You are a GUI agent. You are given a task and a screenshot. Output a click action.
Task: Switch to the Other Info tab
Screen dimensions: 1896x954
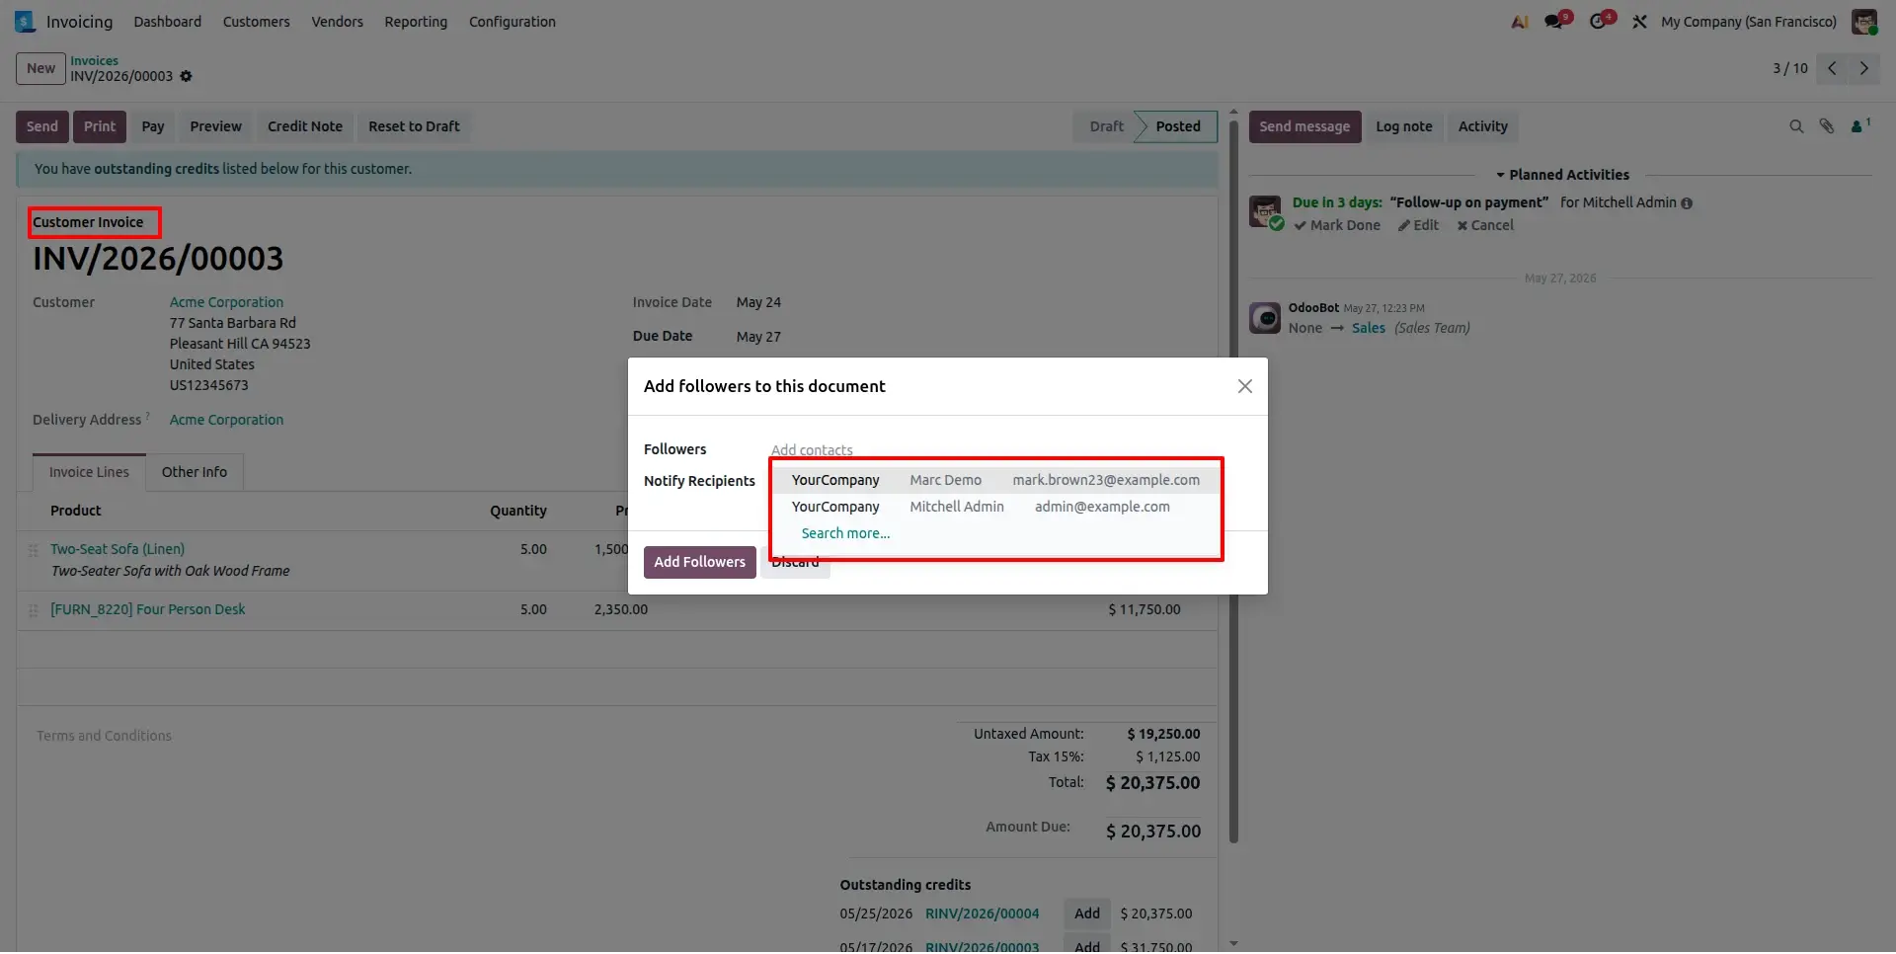point(195,472)
